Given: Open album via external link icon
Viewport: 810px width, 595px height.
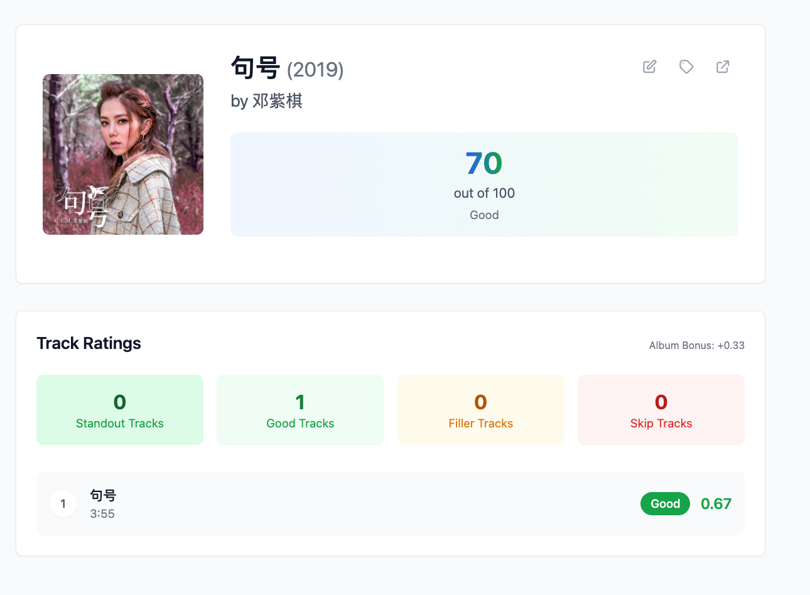Looking at the screenshot, I should [723, 67].
